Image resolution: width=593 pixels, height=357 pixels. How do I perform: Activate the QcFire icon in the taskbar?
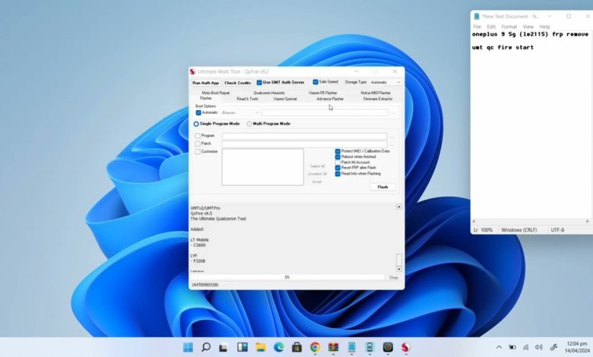405,347
